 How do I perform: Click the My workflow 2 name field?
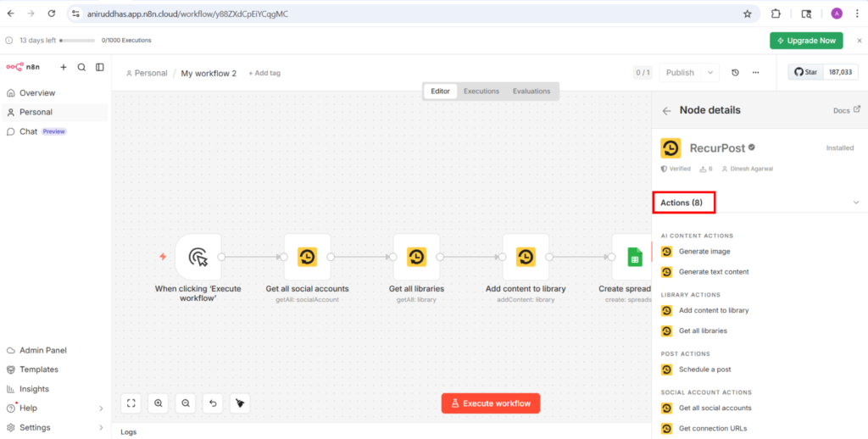point(209,73)
